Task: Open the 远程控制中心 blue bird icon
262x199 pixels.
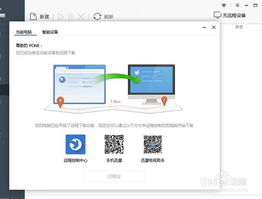Action: click(75, 145)
